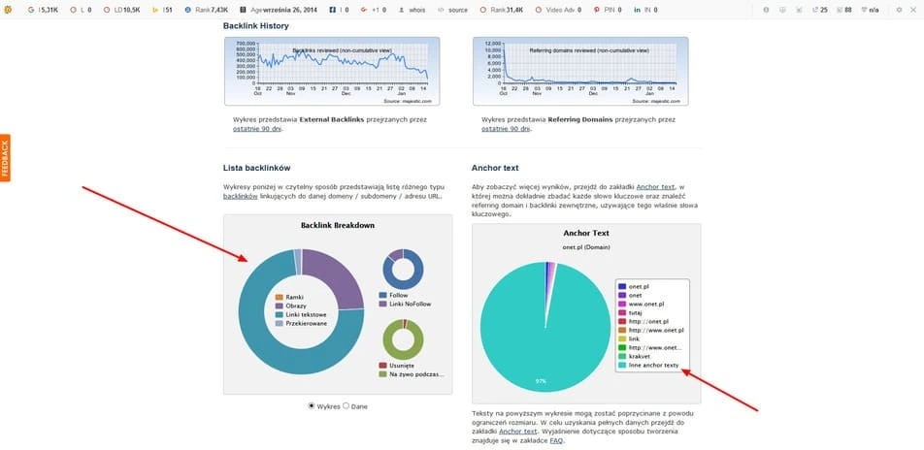Click the External Backlinks history chart
Image resolution: width=924 pixels, height=450 pixels.
tap(332, 70)
